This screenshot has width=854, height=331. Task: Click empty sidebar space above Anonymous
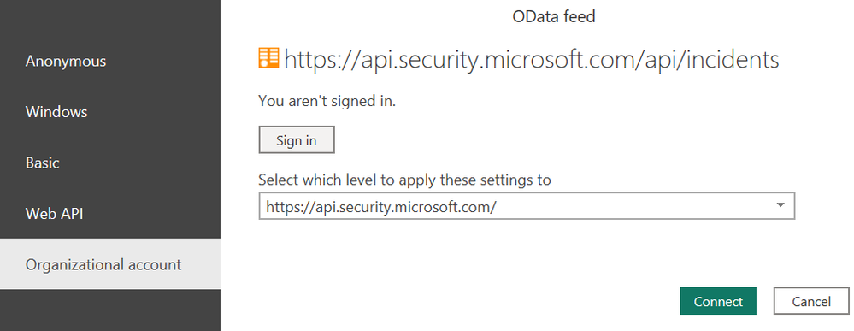[x=110, y=17]
